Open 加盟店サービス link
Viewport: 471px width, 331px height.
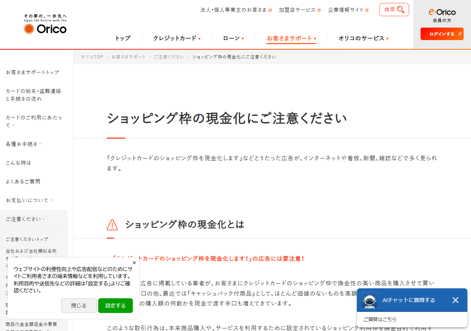pyautogui.click(x=297, y=10)
